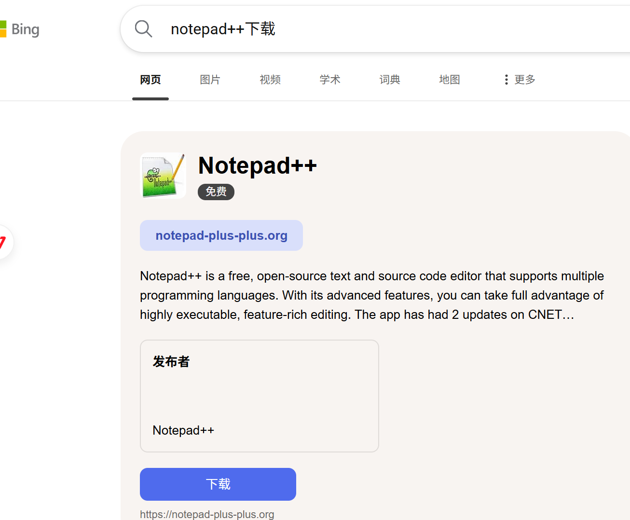Image resolution: width=630 pixels, height=520 pixels.
Task: Click the blue 下载 button
Action: [218, 484]
